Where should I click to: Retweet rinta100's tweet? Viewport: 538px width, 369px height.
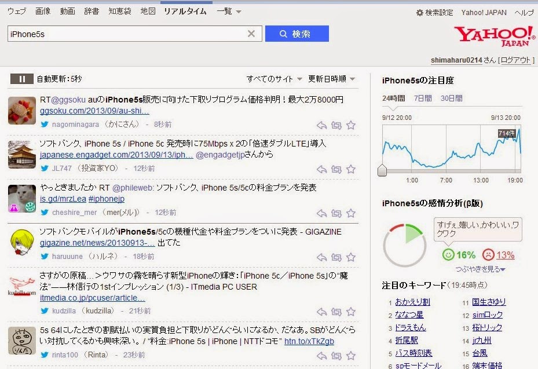(x=336, y=356)
